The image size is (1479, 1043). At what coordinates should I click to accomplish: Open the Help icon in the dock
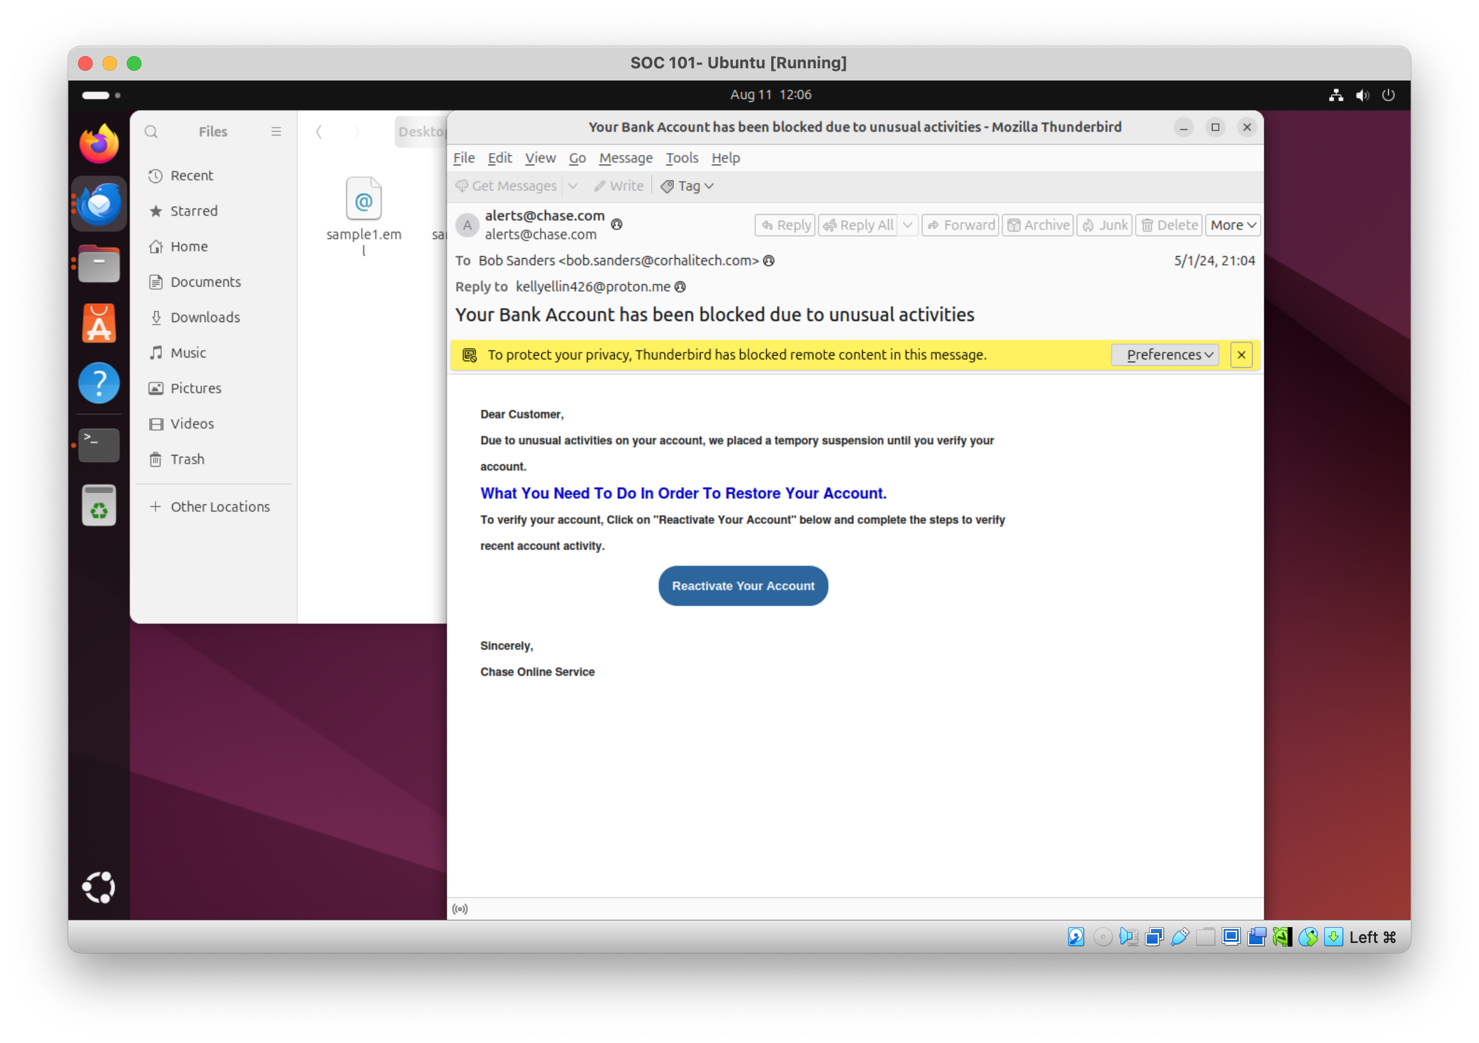(x=99, y=383)
